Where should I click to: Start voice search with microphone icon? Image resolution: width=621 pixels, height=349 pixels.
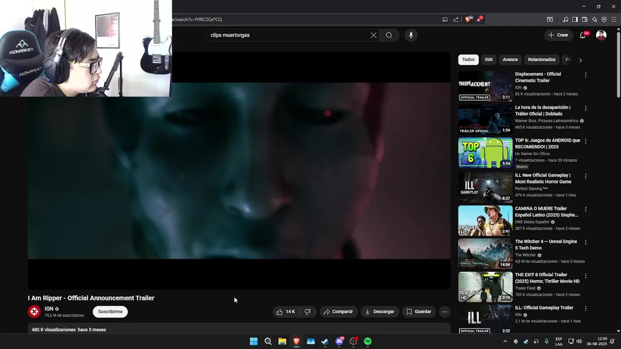pyautogui.click(x=411, y=35)
